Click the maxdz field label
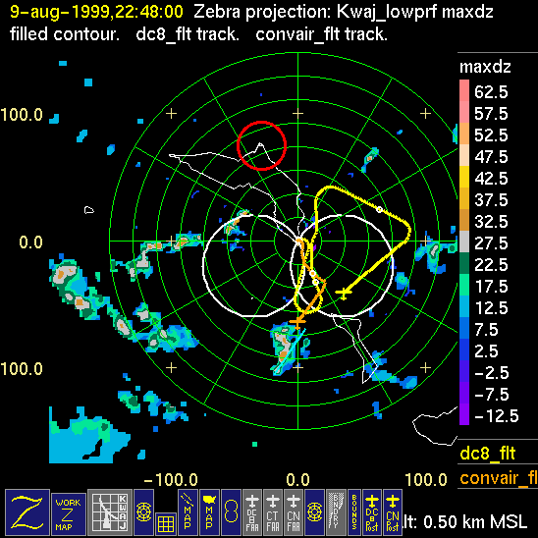Image resolution: width=538 pixels, height=538 pixels. [x=485, y=67]
